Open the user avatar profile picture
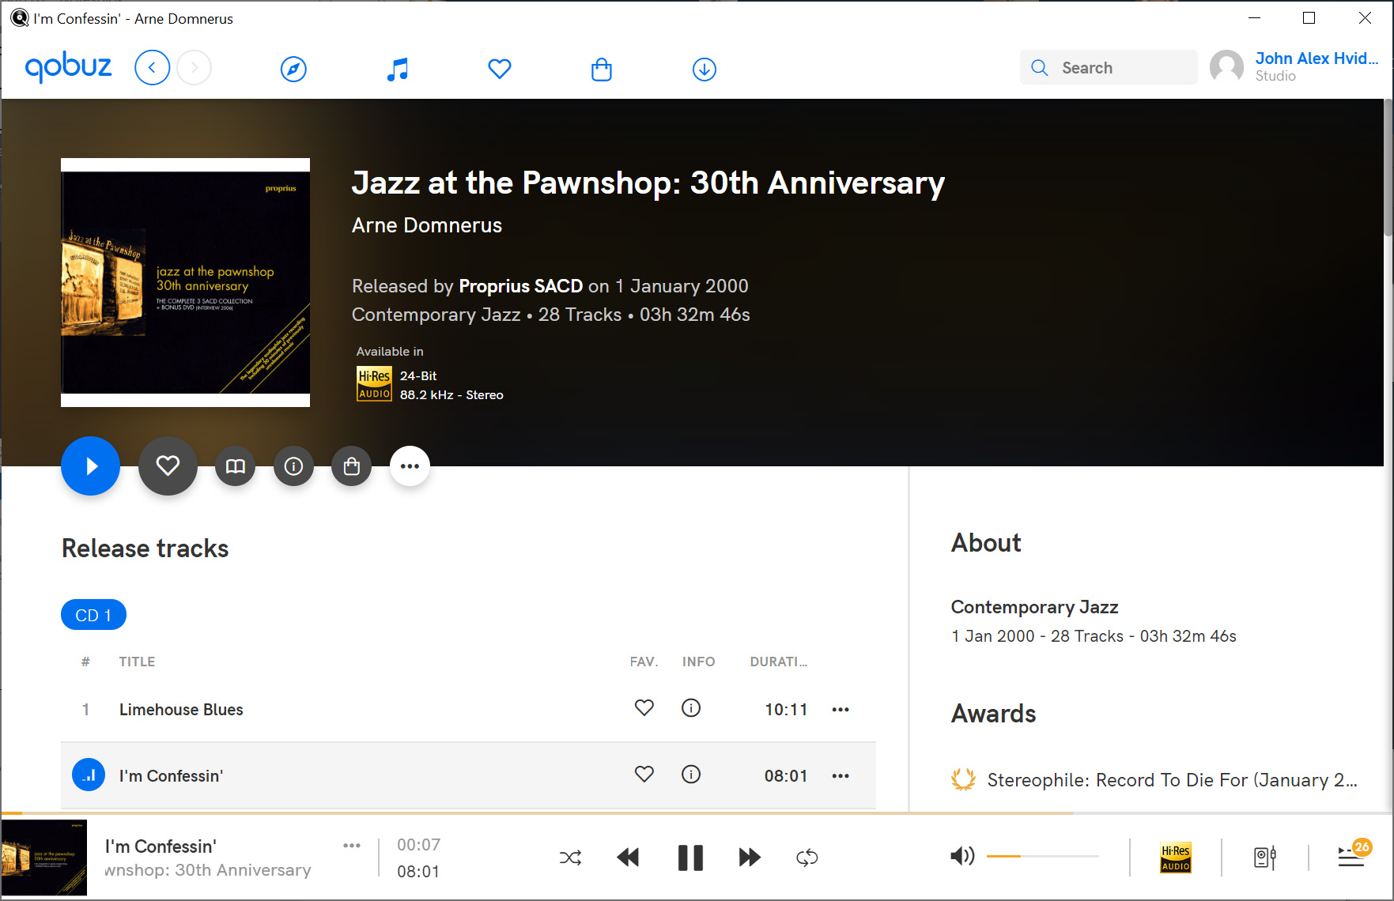 click(x=1227, y=67)
